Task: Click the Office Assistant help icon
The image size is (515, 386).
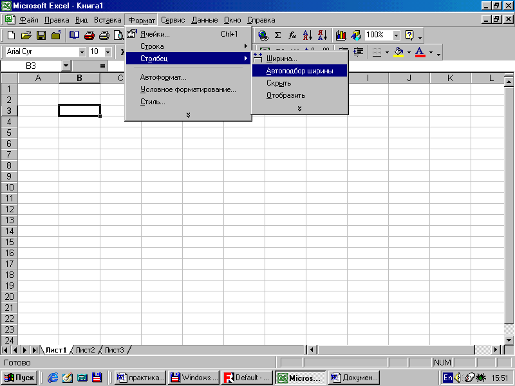Action: click(x=409, y=35)
